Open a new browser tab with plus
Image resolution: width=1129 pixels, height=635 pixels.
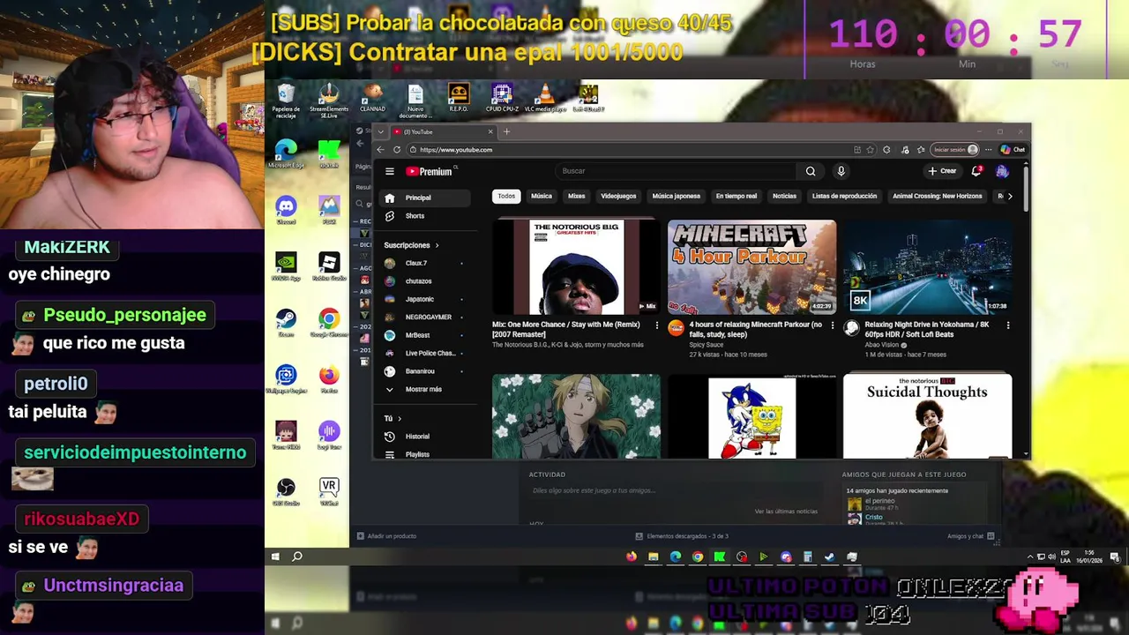tap(506, 131)
